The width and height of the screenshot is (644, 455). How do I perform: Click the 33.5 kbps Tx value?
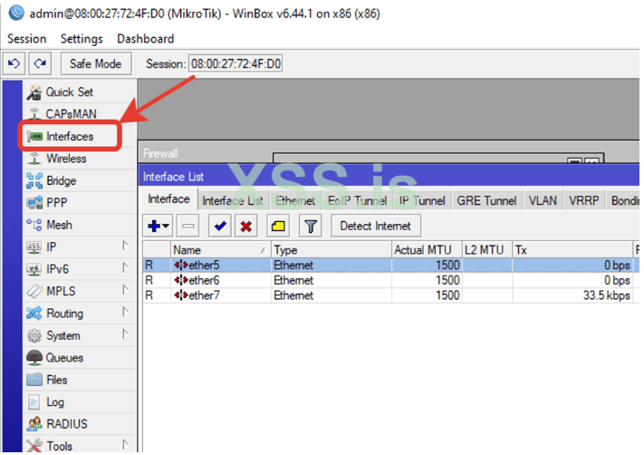(x=606, y=295)
